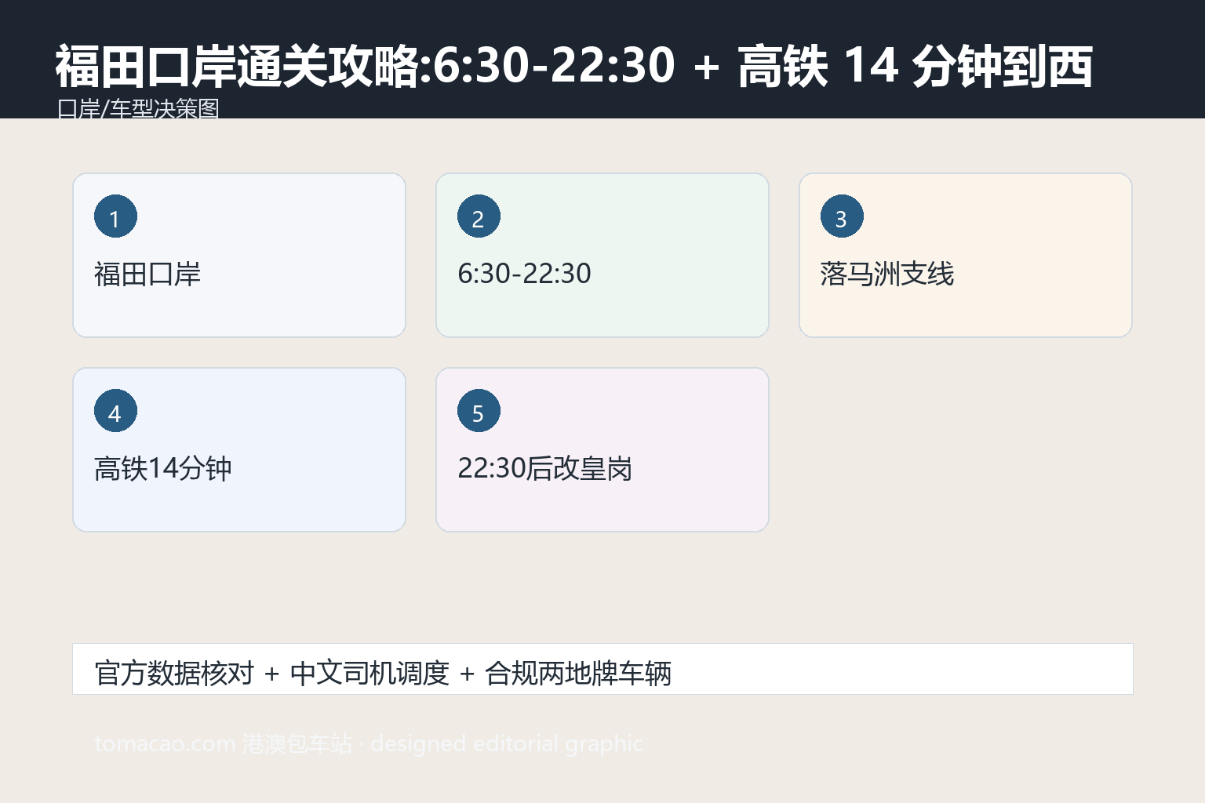Click 高铁 14 分钟到西 in the header

click(x=915, y=65)
